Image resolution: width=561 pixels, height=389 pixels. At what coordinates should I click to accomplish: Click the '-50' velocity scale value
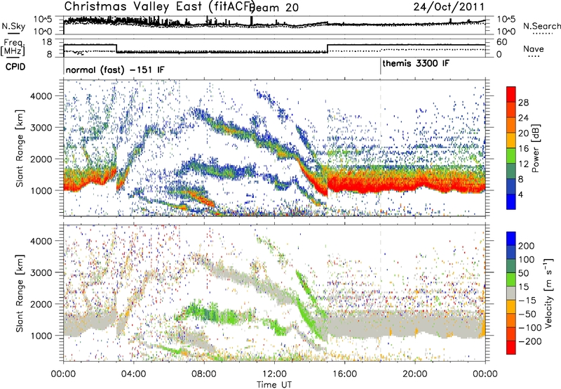pos(527,314)
